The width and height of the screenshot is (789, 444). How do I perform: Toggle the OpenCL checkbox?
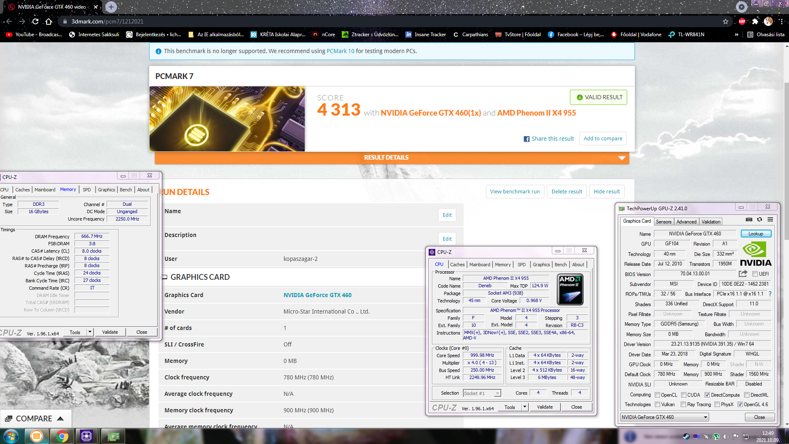pos(657,395)
